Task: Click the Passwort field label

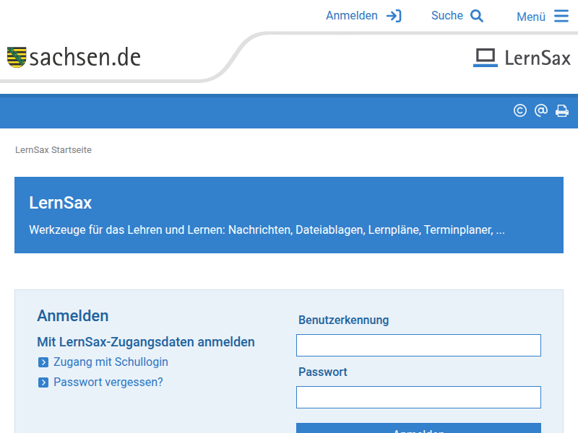Action: 322,372
